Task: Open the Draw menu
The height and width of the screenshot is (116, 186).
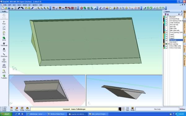Action: 19,5
